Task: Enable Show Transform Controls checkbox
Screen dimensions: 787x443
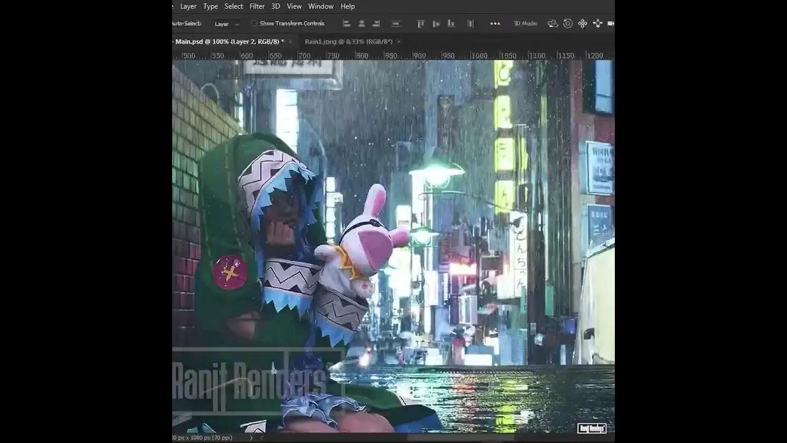Action: pyautogui.click(x=254, y=23)
